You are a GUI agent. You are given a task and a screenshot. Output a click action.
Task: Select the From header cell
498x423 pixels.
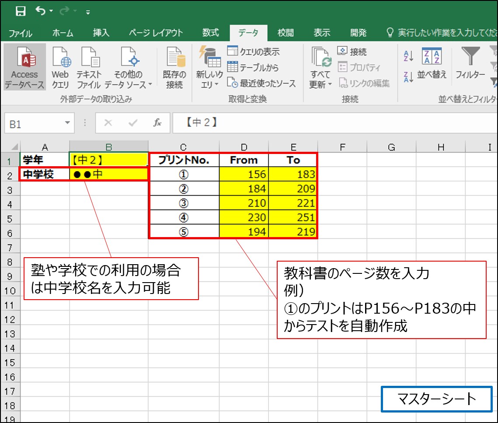point(244,160)
